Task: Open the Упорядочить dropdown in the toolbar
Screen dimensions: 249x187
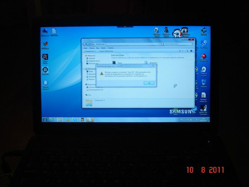Action: (90, 51)
